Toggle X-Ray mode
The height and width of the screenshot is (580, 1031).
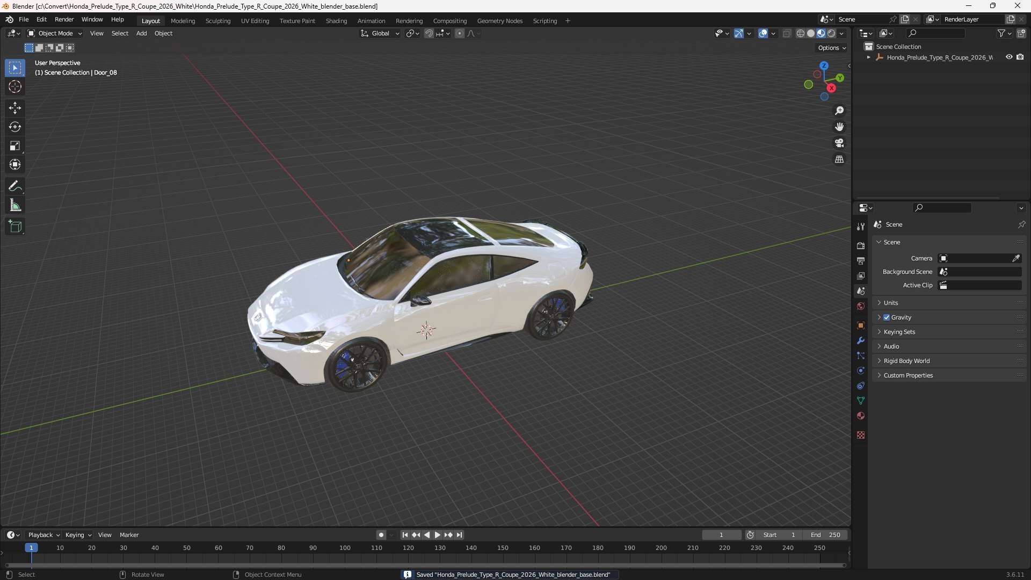coord(787,33)
